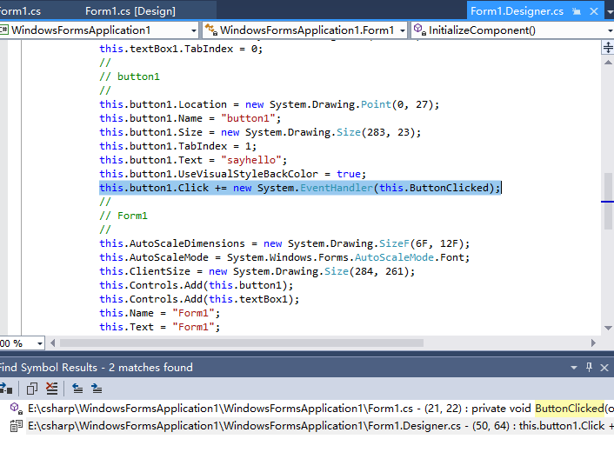The height and width of the screenshot is (459, 614).
Task: Open the Form1.cs editor tab
Action: coord(20,11)
